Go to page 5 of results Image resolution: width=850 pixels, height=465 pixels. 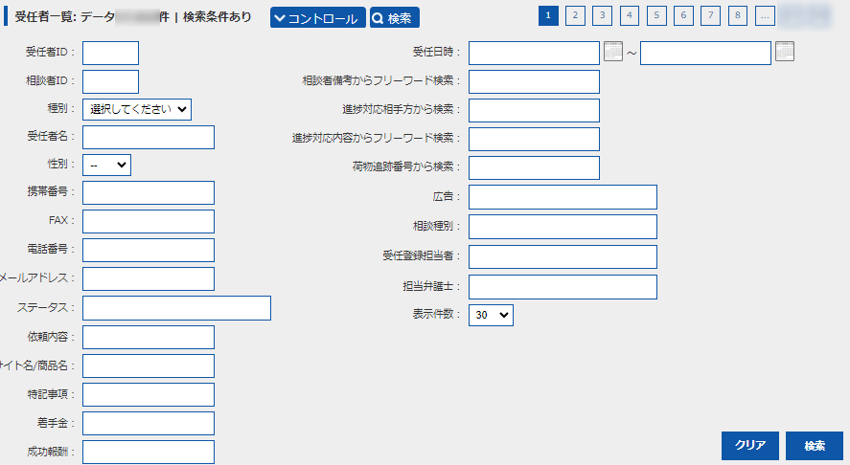pos(656,16)
